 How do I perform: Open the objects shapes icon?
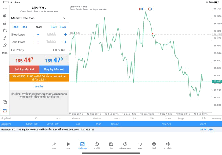tap(5, 45)
